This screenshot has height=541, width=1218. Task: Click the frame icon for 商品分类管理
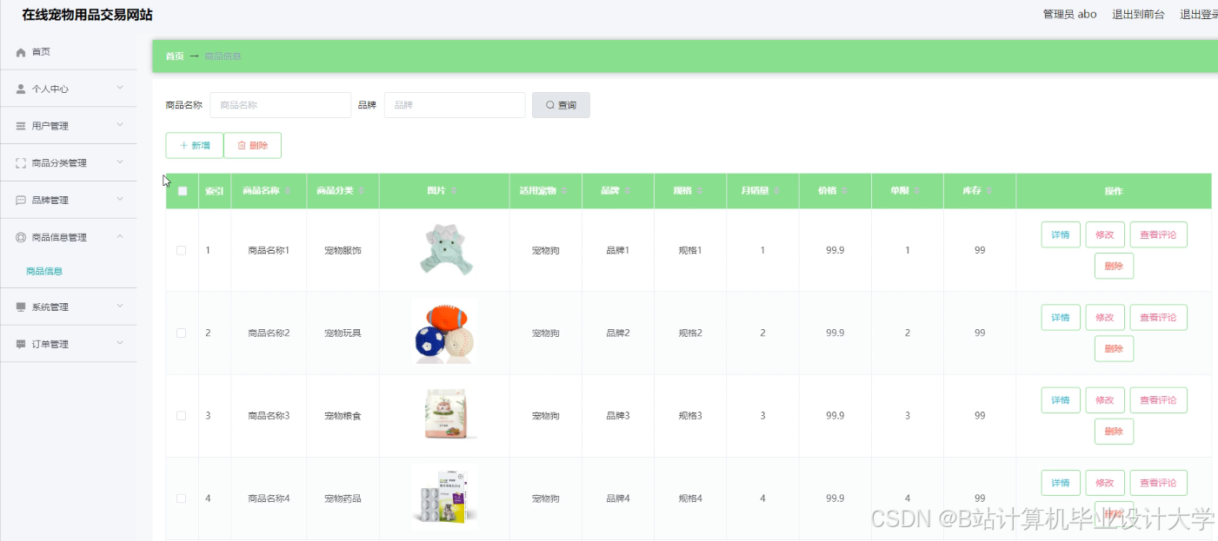(21, 163)
